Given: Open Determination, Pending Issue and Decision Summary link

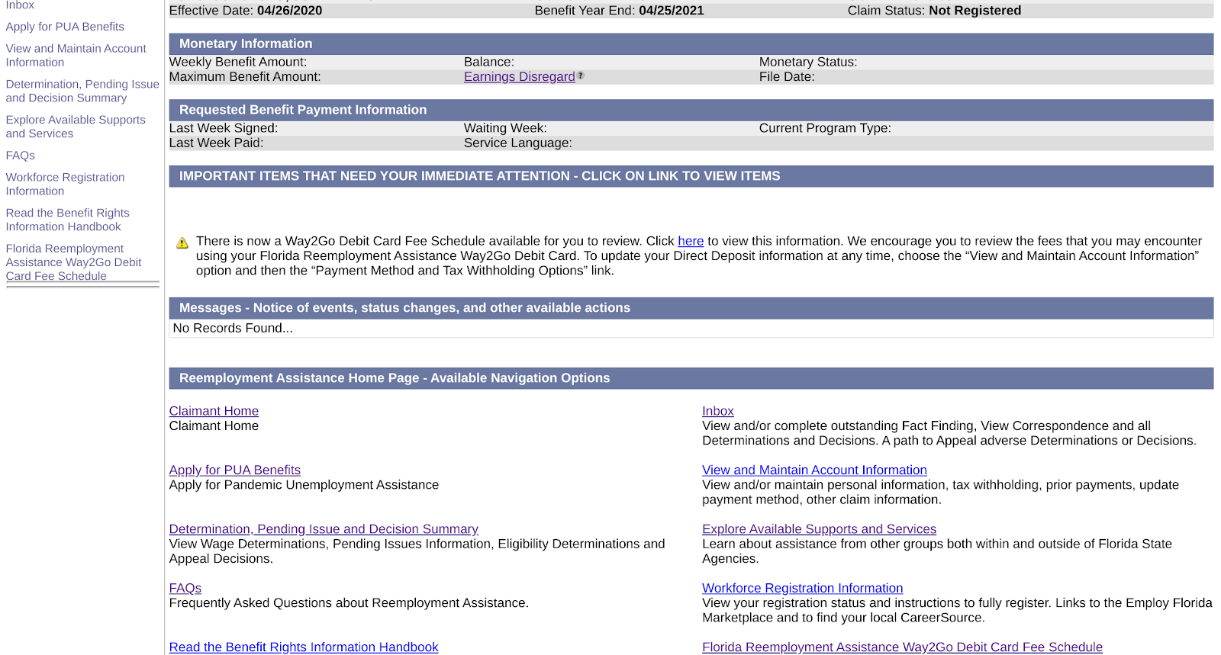Looking at the screenshot, I should [324, 529].
